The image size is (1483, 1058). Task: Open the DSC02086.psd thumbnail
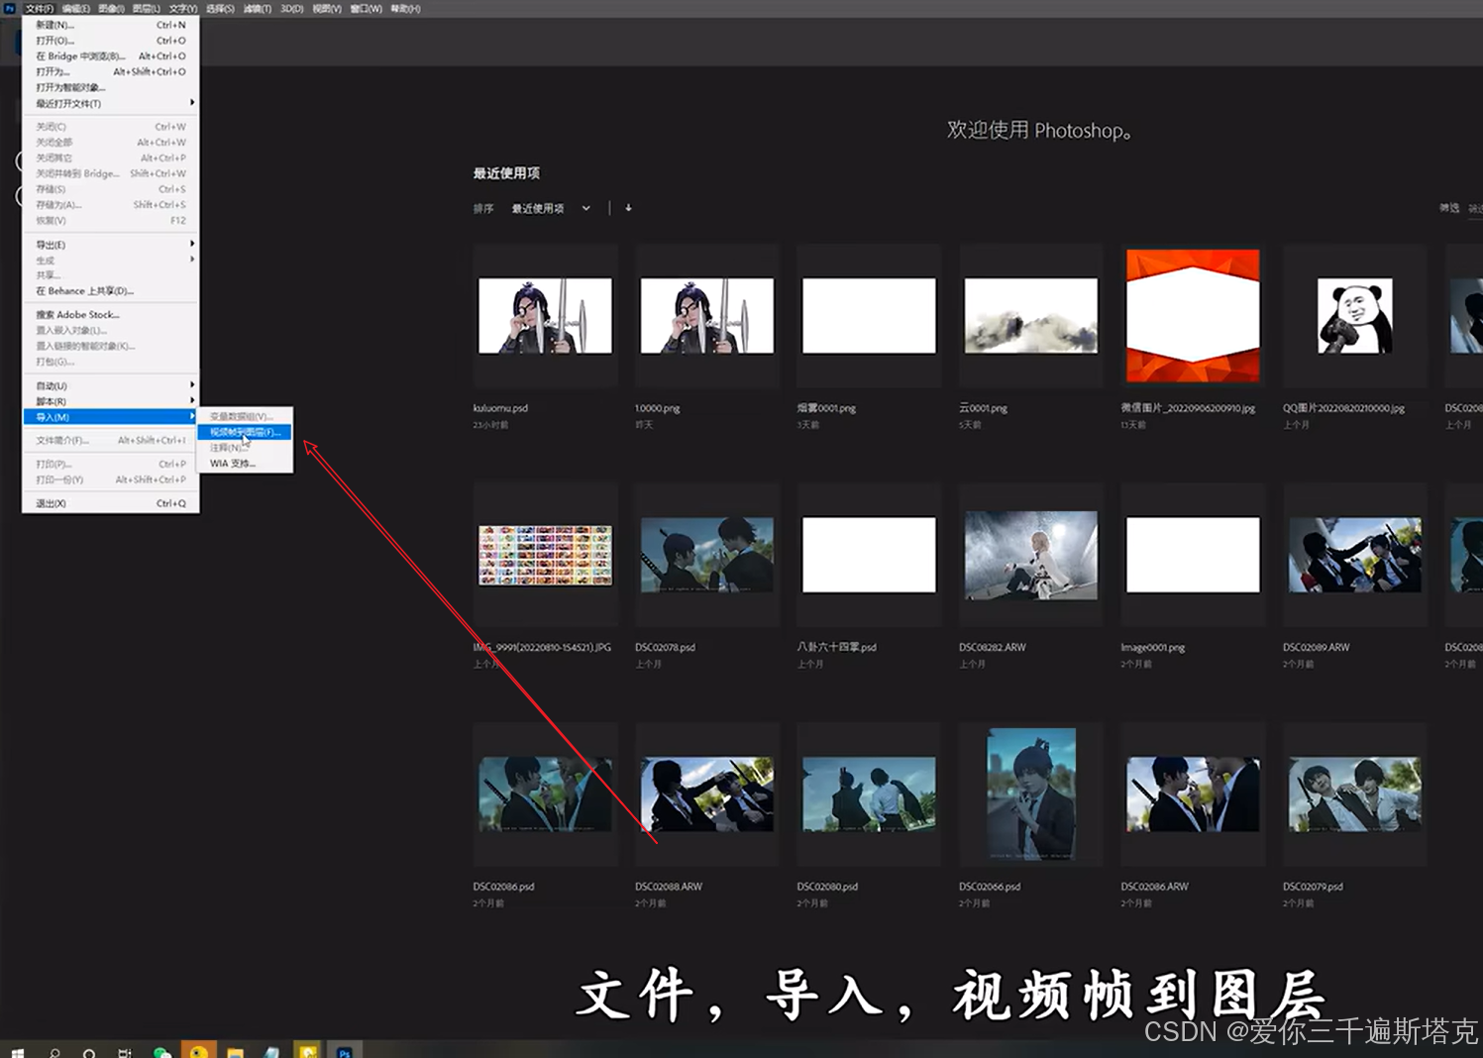pos(545,794)
